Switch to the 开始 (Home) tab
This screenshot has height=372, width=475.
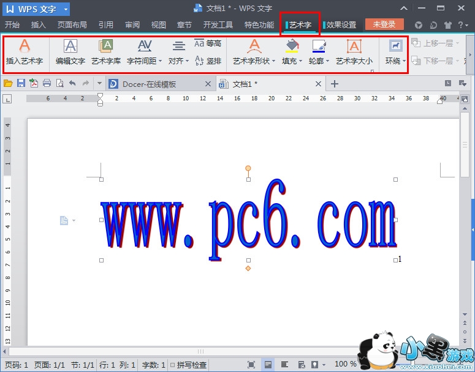pyautogui.click(x=12, y=24)
